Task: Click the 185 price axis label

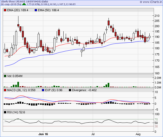Action: pos(157,43)
